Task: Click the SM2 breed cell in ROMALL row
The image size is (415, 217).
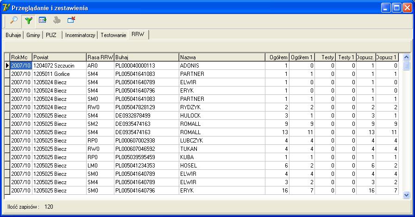Action: pos(101,124)
